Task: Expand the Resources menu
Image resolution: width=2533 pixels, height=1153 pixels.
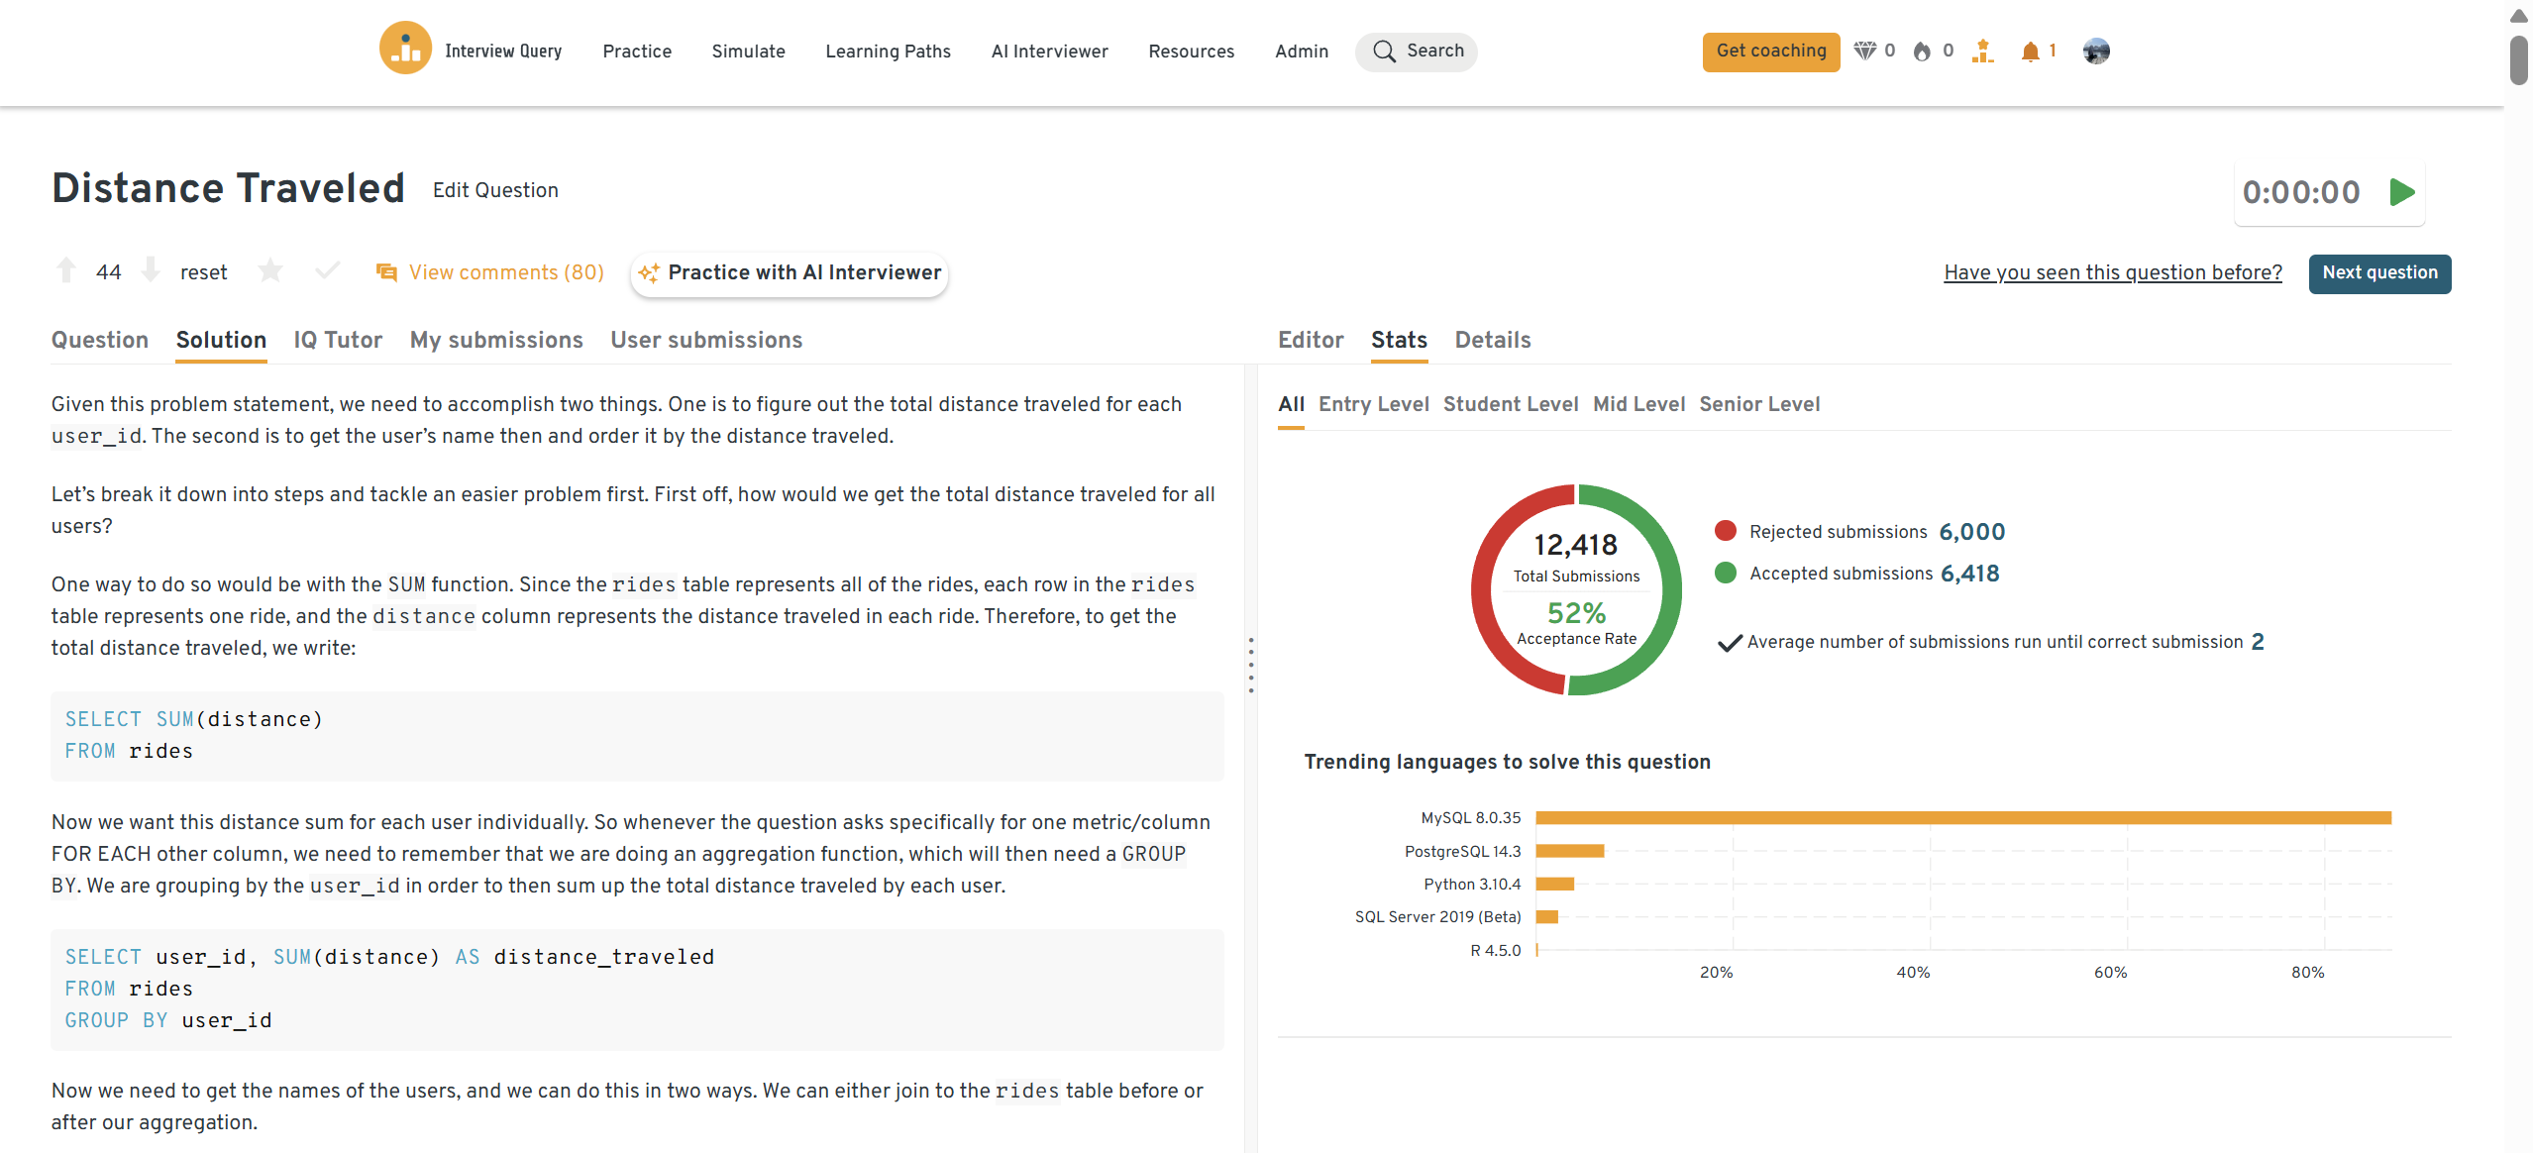Action: point(1191,52)
